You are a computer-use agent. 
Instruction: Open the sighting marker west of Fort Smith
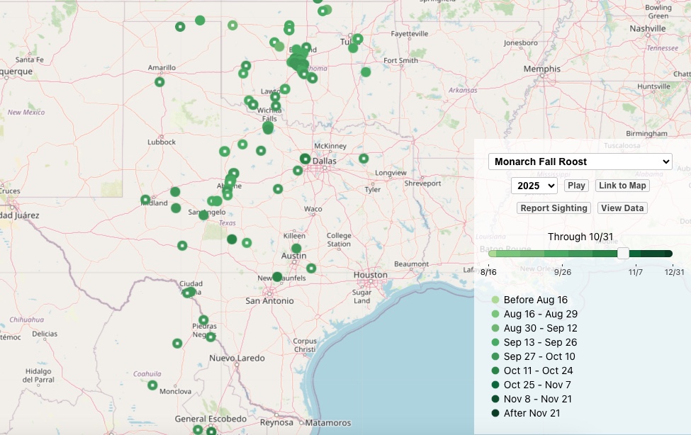tap(366, 72)
